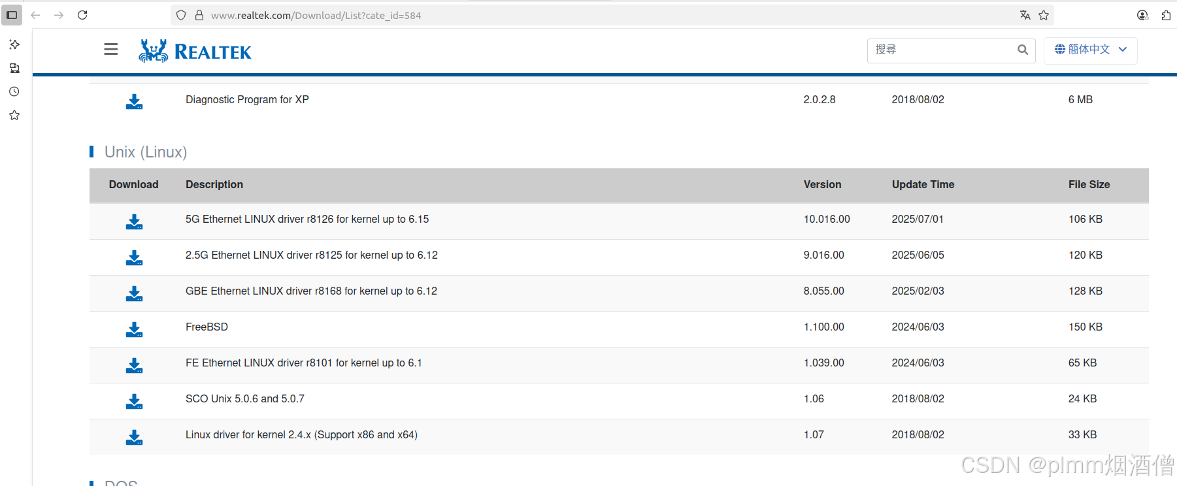Click file size 65 KB

1082,363
